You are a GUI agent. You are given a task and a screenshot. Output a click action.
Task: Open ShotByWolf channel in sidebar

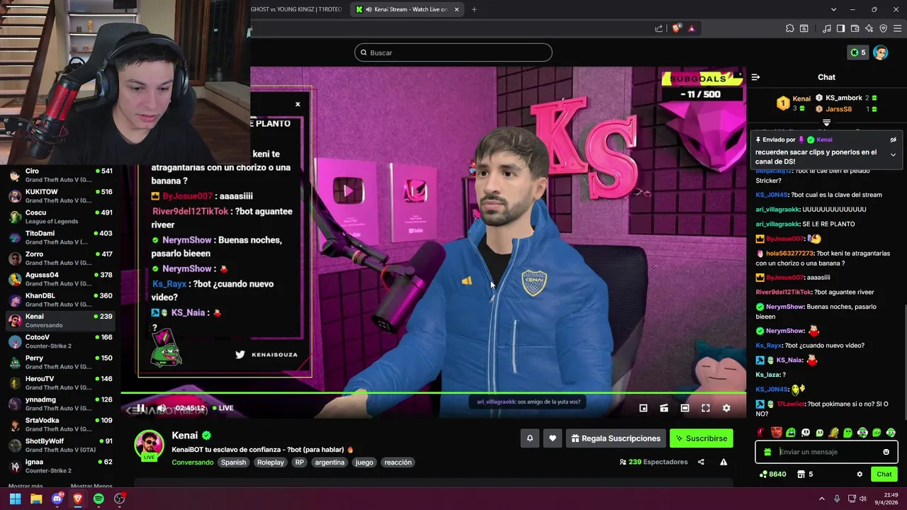click(x=60, y=446)
